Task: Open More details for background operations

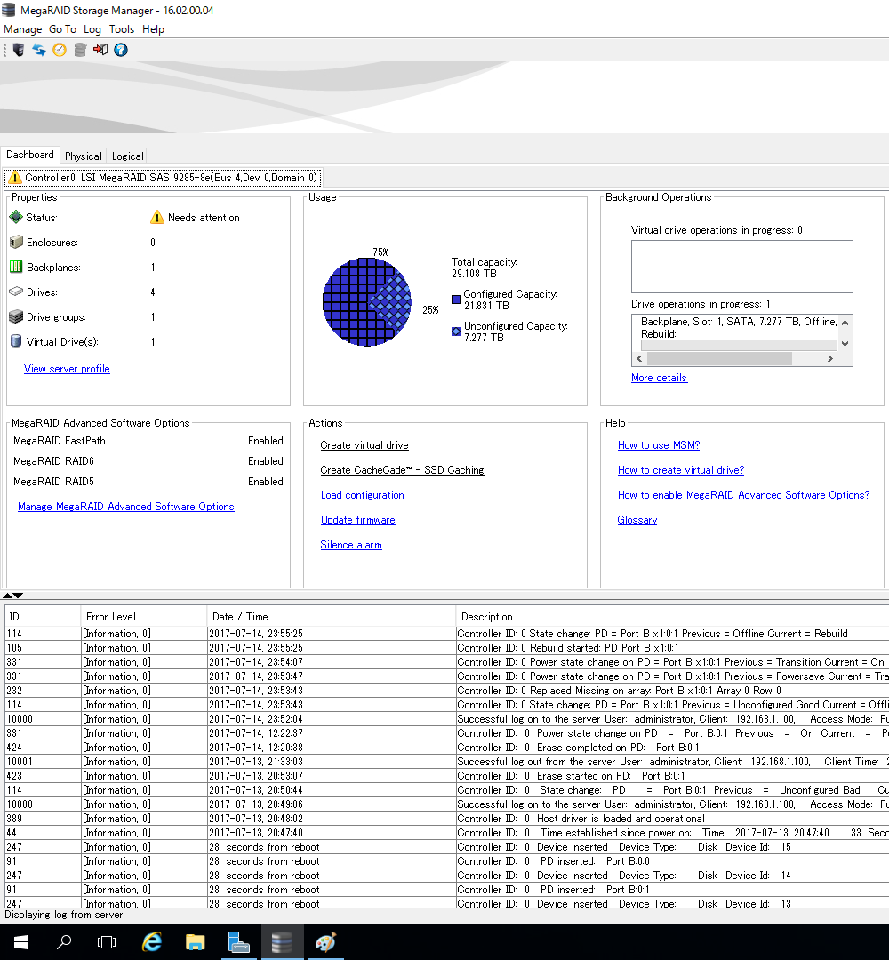Action: pos(660,378)
